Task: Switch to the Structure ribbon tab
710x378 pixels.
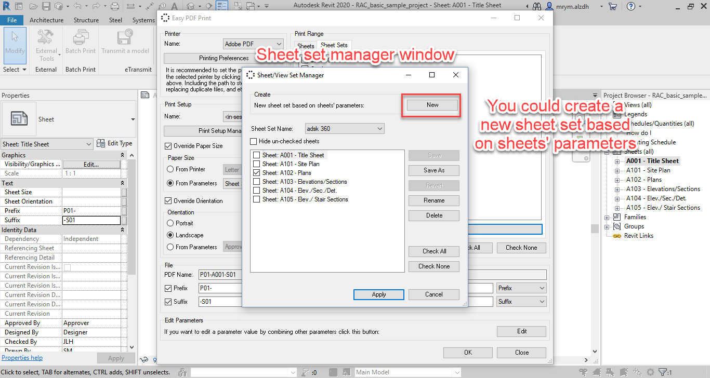Action: point(86,20)
